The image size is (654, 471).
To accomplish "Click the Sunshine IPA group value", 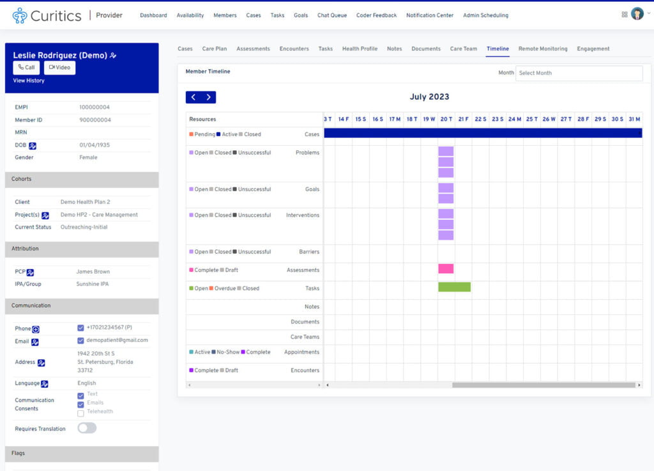I will click(92, 284).
